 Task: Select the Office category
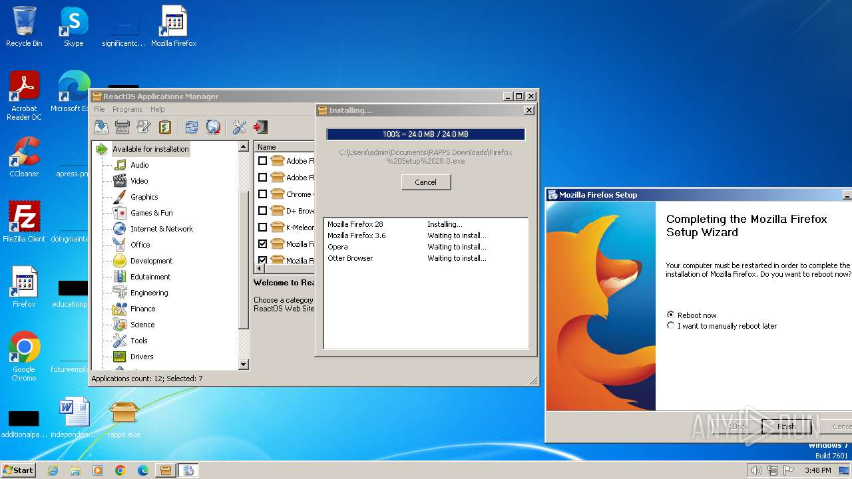[x=140, y=245]
